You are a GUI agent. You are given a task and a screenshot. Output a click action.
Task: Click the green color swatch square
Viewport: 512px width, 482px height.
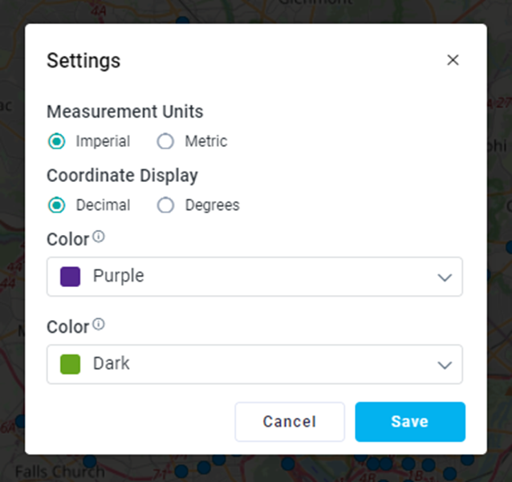coord(71,364)
